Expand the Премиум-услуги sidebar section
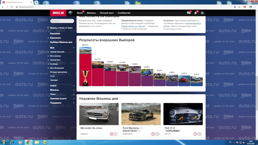This screenshot has height=145, width=258. coord(74,99)
